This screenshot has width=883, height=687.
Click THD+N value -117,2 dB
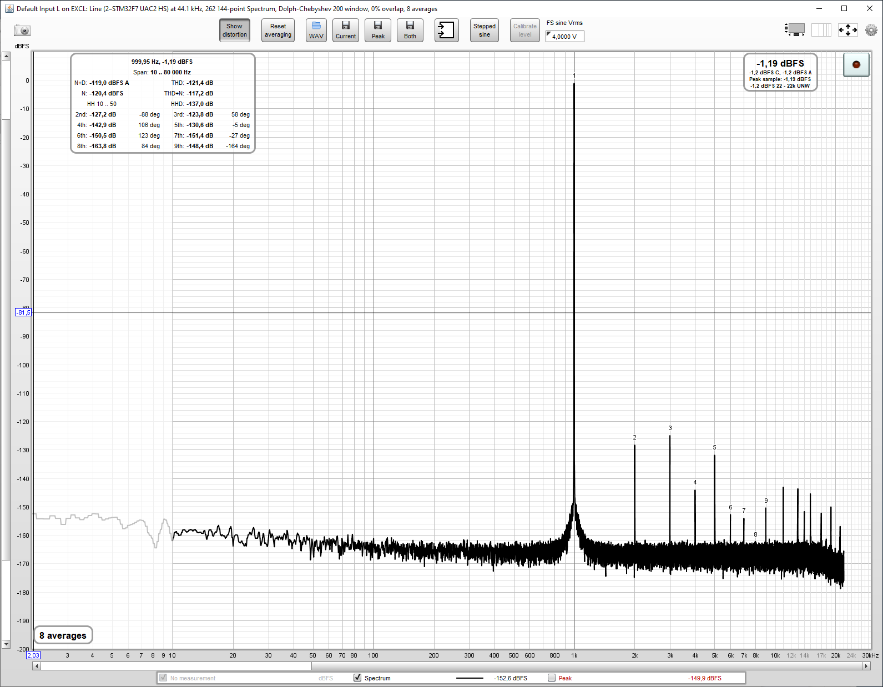pos(200,93)
